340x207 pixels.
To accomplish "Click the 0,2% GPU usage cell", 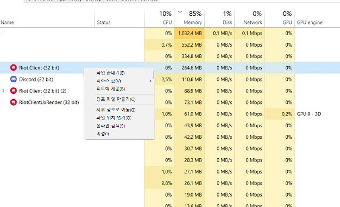I will pyautogui.click(x=280, y=114).
